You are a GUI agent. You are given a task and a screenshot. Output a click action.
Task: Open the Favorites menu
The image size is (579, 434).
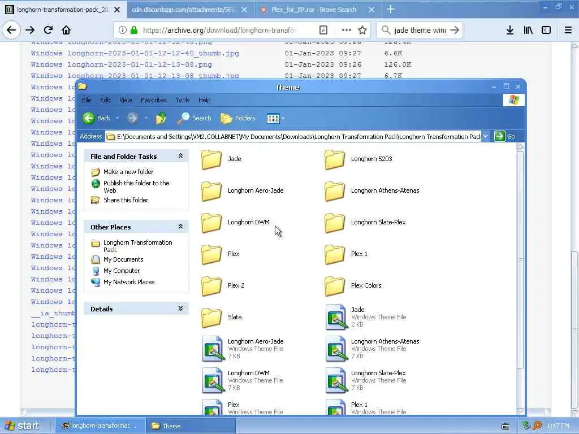pyautogui.click(x=154, y=100)
